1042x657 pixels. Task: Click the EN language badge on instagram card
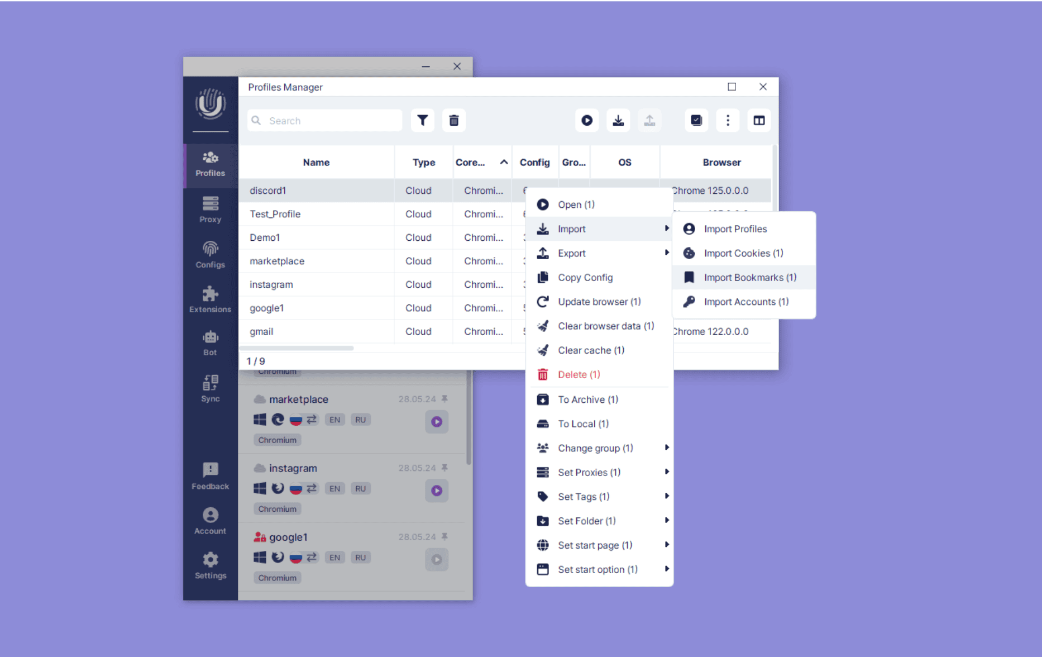click(x=334, y=488)
